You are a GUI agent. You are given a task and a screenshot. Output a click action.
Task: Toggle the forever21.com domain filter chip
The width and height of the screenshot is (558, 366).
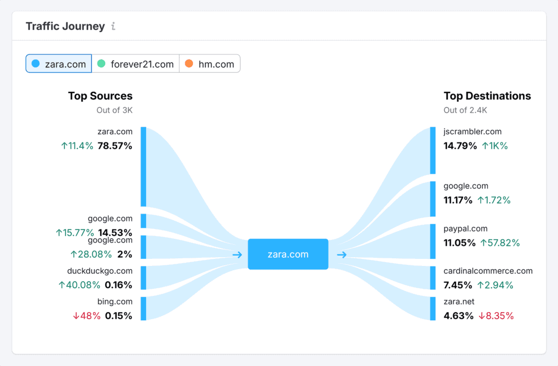(136, 63)
